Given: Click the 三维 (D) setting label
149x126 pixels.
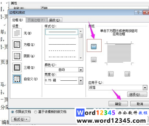Looking at the screenshot, I should tap(29, 68).
